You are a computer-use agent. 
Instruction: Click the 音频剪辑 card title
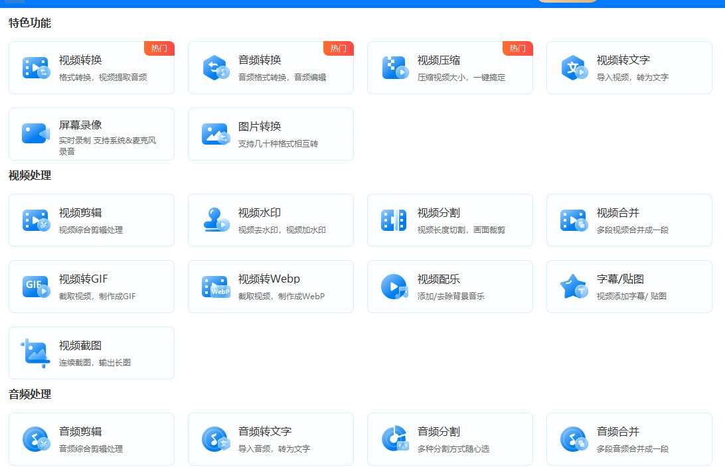pos(80,432)
